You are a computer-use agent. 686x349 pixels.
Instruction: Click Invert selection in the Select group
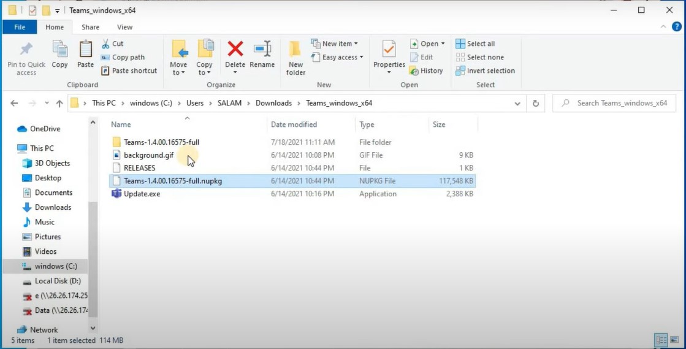click(485, 71)
